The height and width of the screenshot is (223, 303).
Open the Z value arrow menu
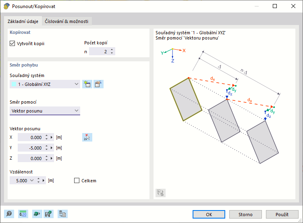(x=52, y=158)
